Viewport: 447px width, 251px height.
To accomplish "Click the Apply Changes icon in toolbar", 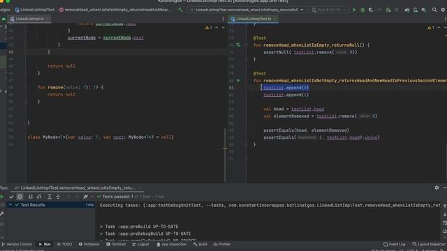I will pyautogui.click(x=388, y=10).
